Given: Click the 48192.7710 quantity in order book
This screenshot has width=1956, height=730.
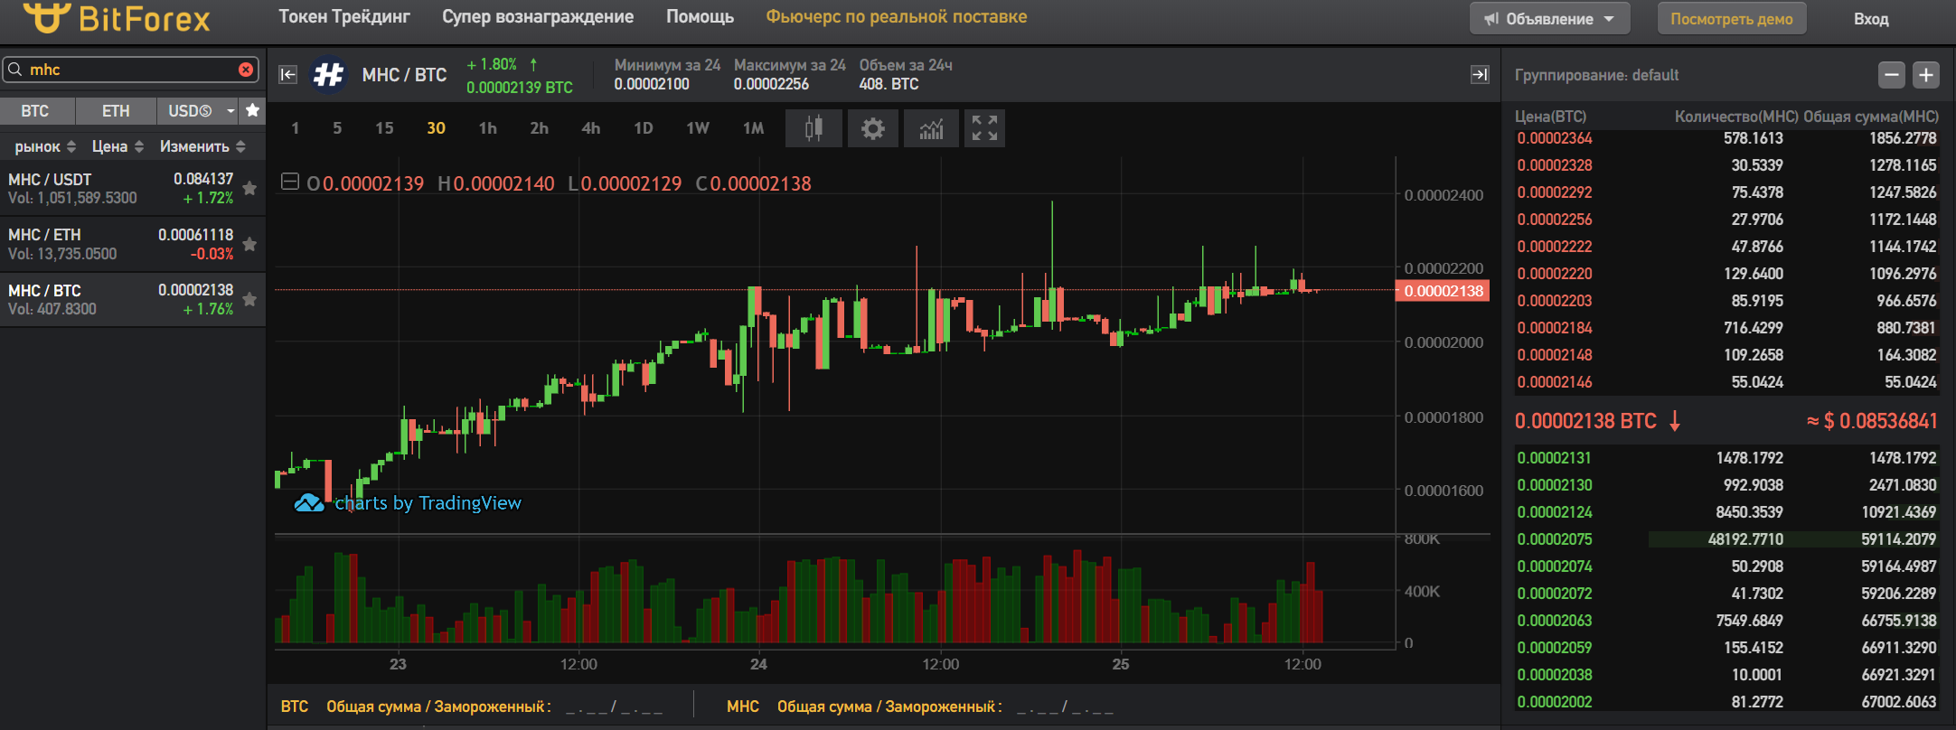Looking at the screenshot, I should pyautogui.click(x=1745, y=539).
